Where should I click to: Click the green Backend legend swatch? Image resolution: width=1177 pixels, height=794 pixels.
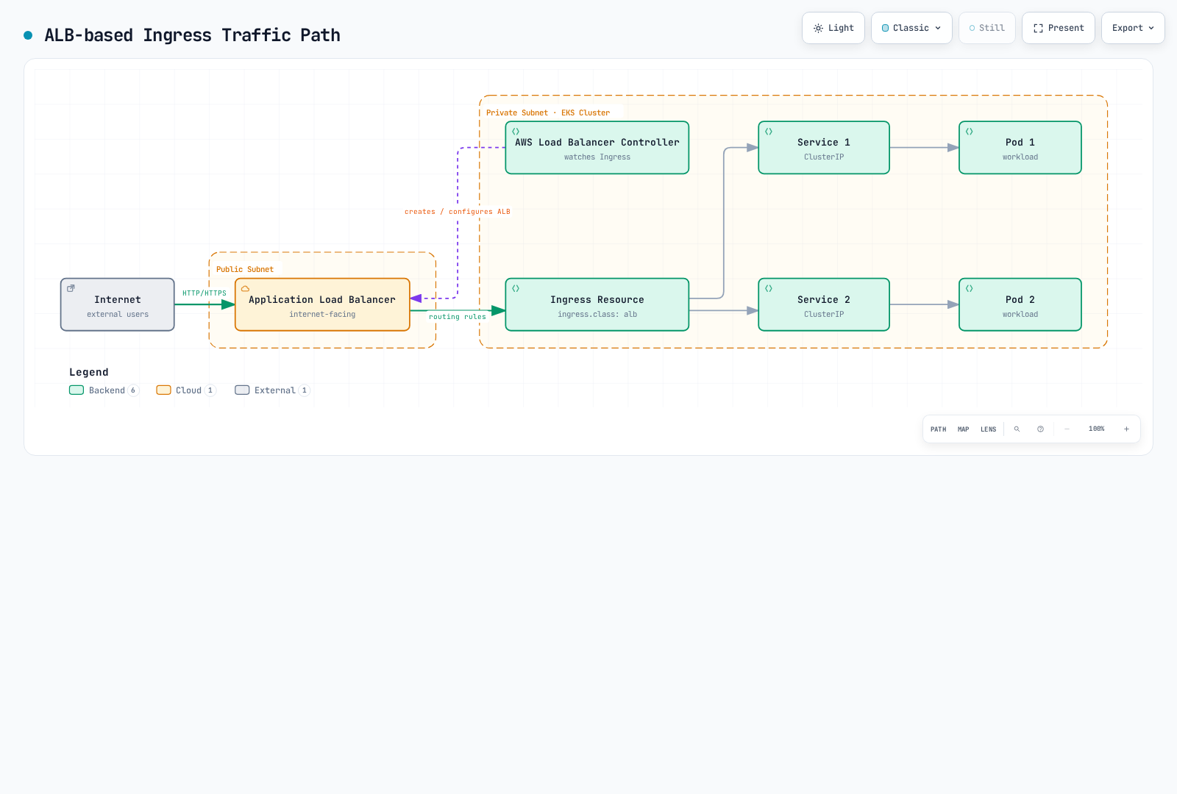point(77,390)
